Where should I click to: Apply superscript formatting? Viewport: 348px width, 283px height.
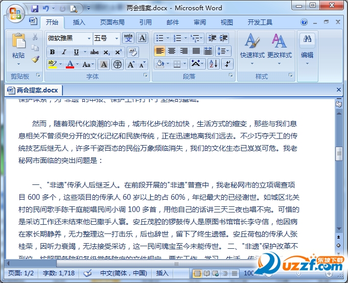pos(118,52)
